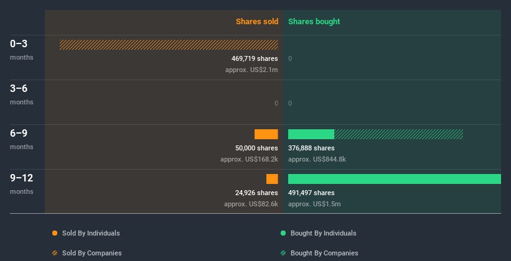Click the Shares bought column header
This screenshot has width=511, height=261.
coord(314,22)
